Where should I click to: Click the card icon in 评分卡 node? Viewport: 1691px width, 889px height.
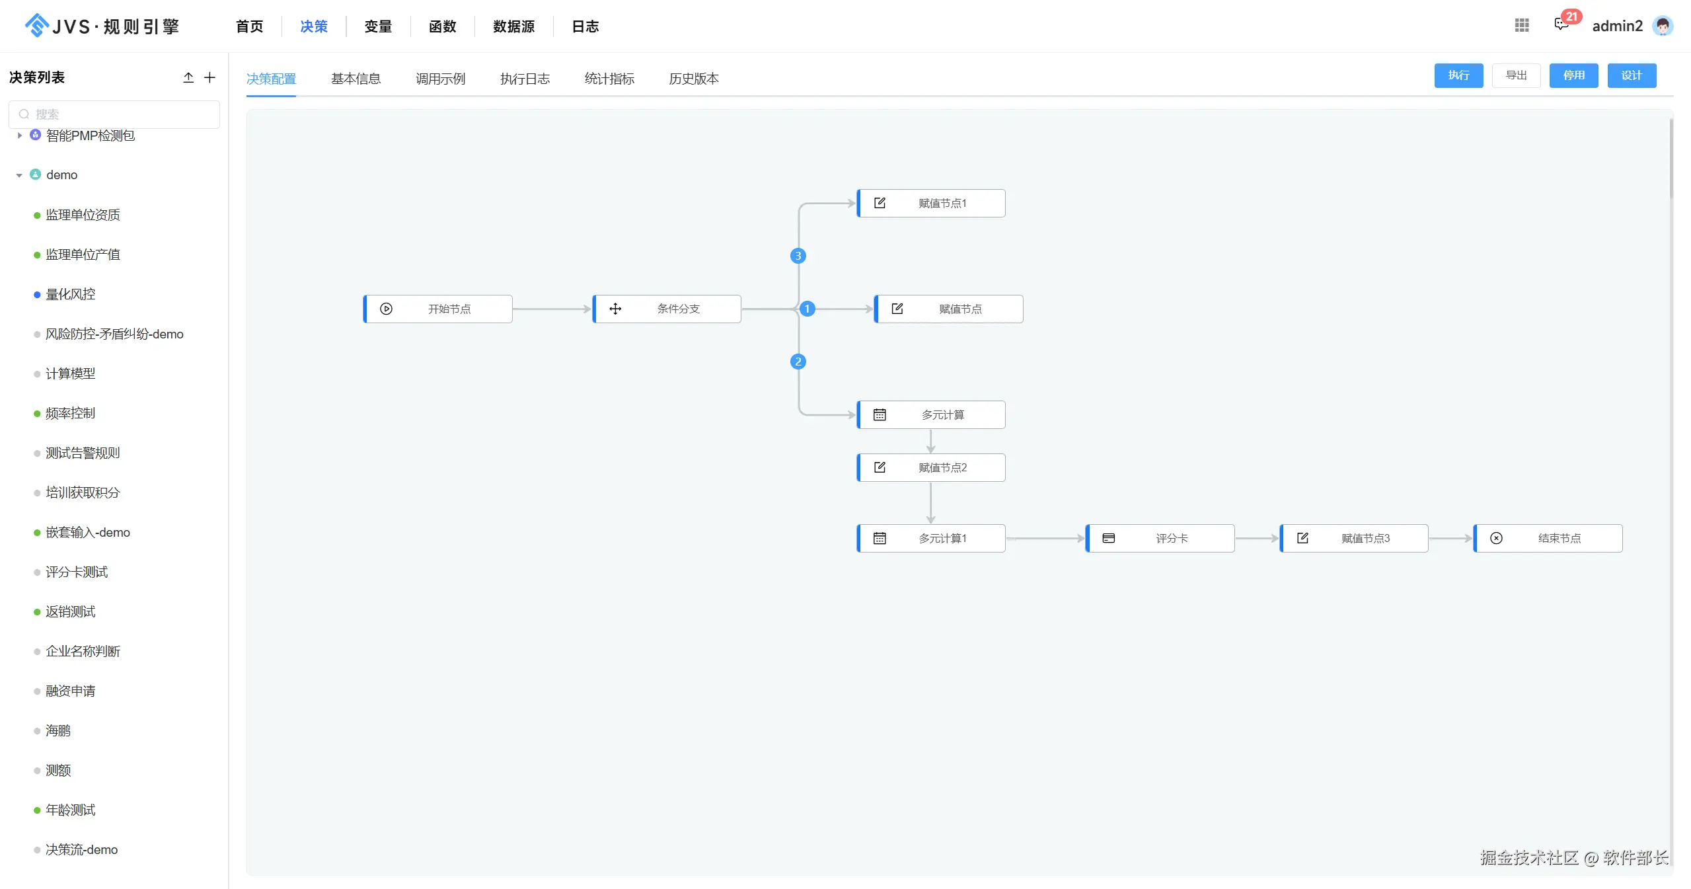pos(1109,538)
